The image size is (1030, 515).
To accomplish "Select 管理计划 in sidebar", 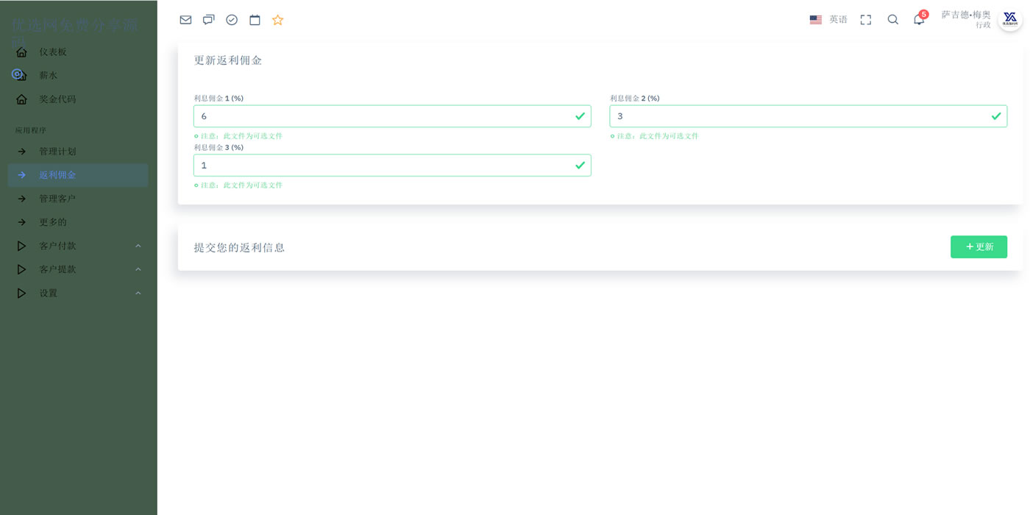I will [x=57, y=152].
